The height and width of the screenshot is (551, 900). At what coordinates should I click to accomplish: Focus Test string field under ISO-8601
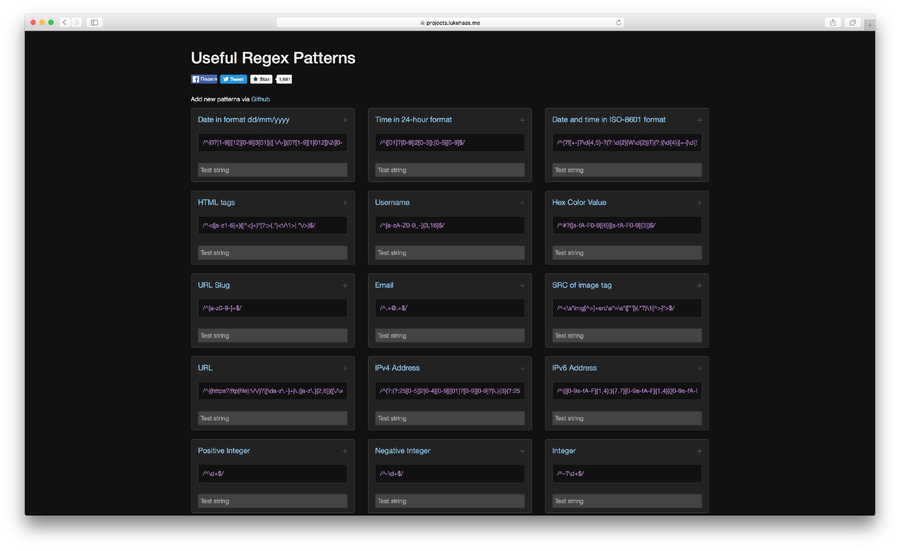click(627, 170)
